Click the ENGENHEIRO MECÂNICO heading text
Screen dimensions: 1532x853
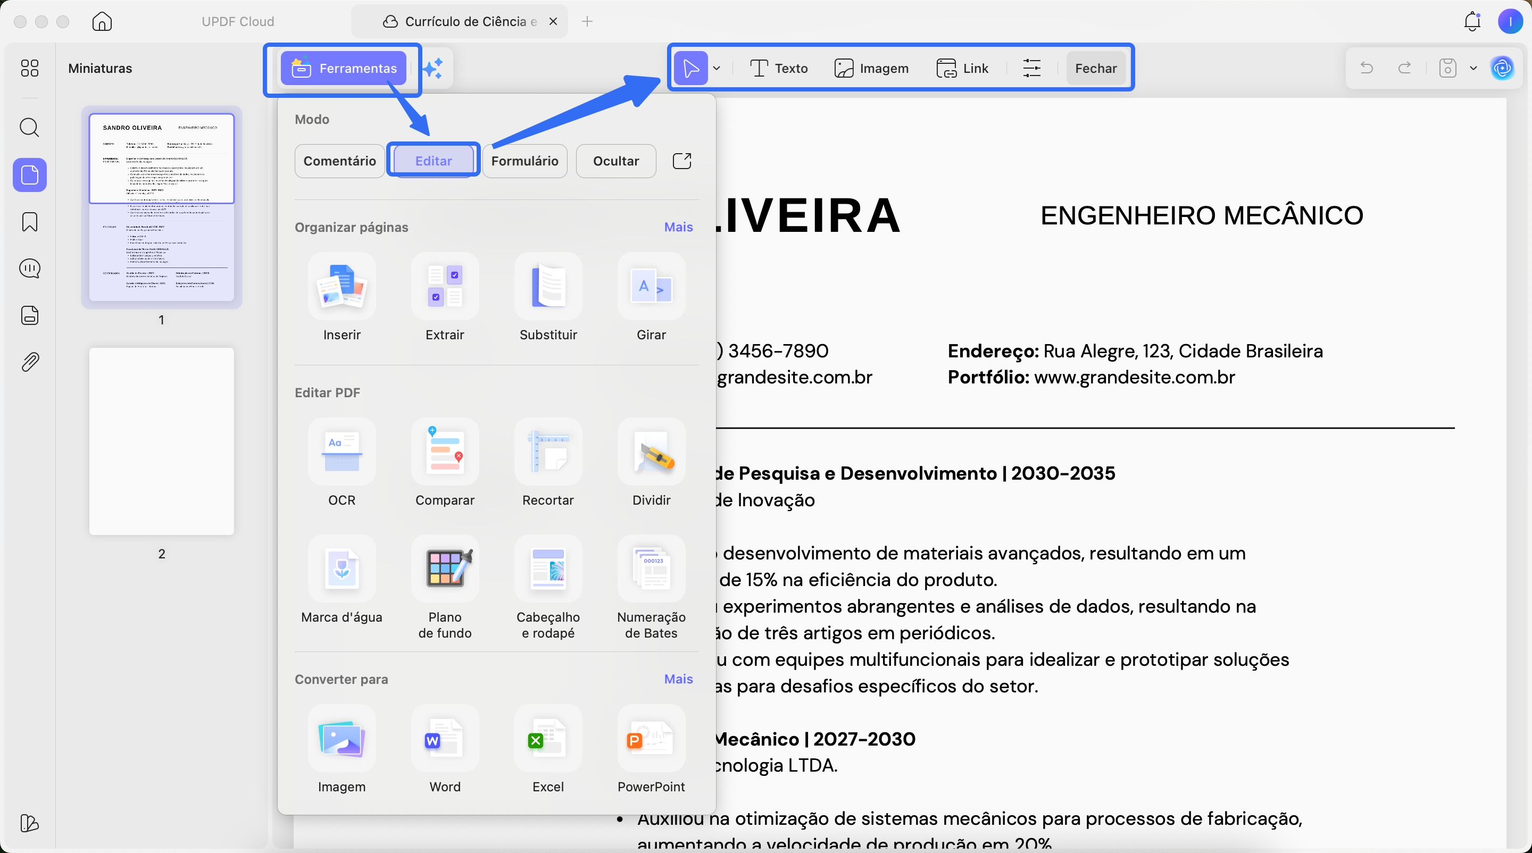1201,215
